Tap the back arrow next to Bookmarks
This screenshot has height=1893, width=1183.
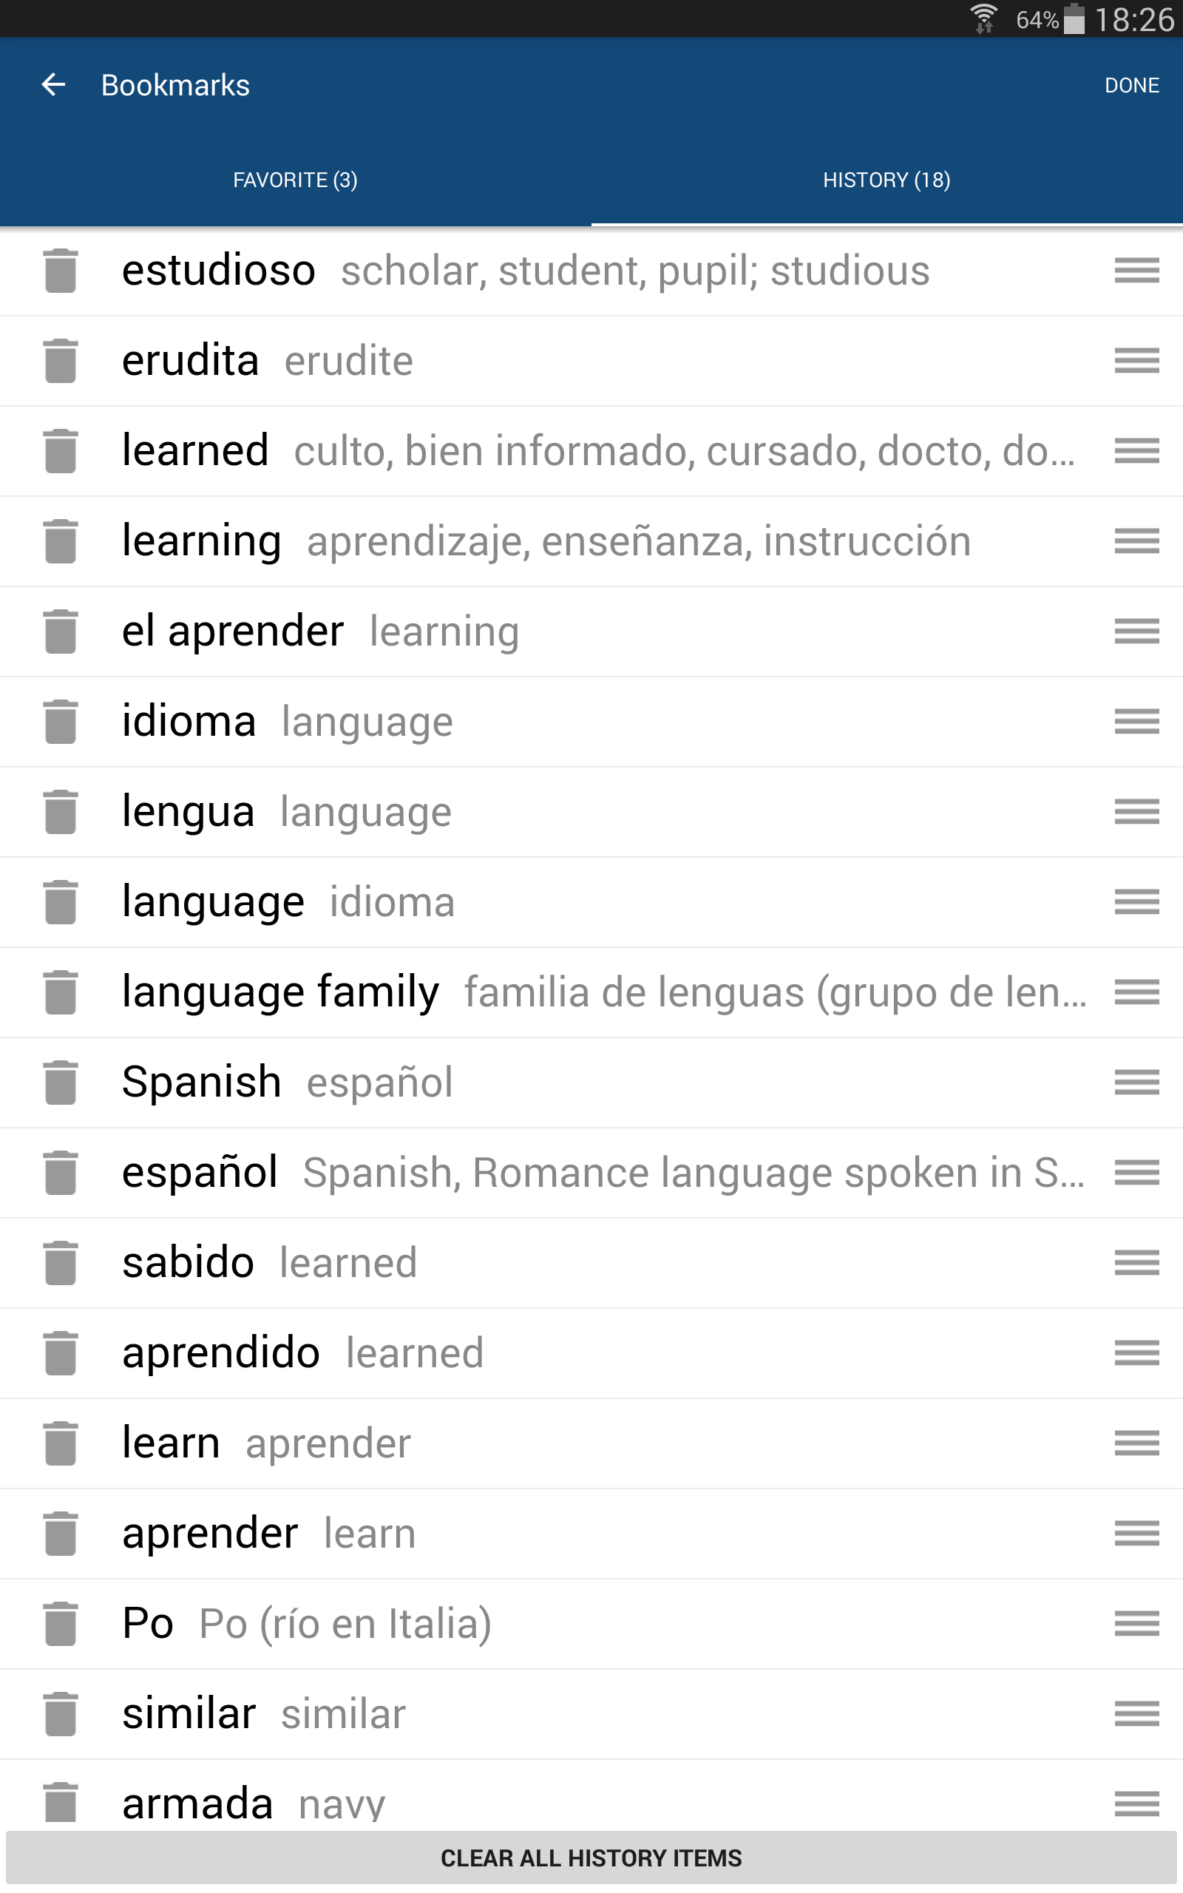pyautogui.click(x=53, y=84)
